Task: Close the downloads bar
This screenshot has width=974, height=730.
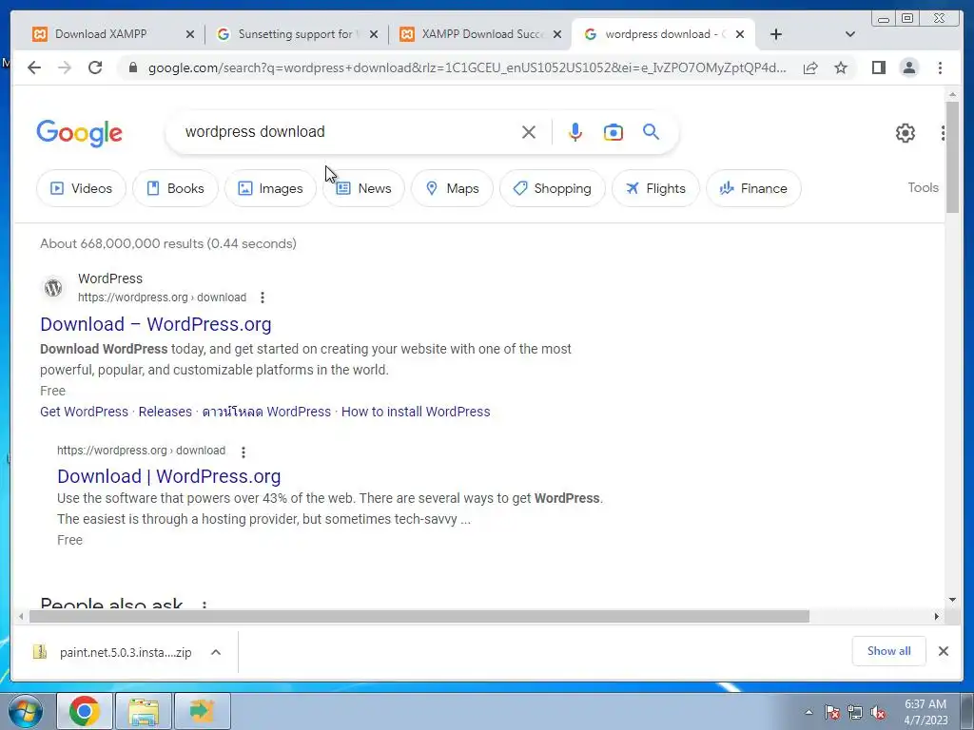Action: pos(943,651)
